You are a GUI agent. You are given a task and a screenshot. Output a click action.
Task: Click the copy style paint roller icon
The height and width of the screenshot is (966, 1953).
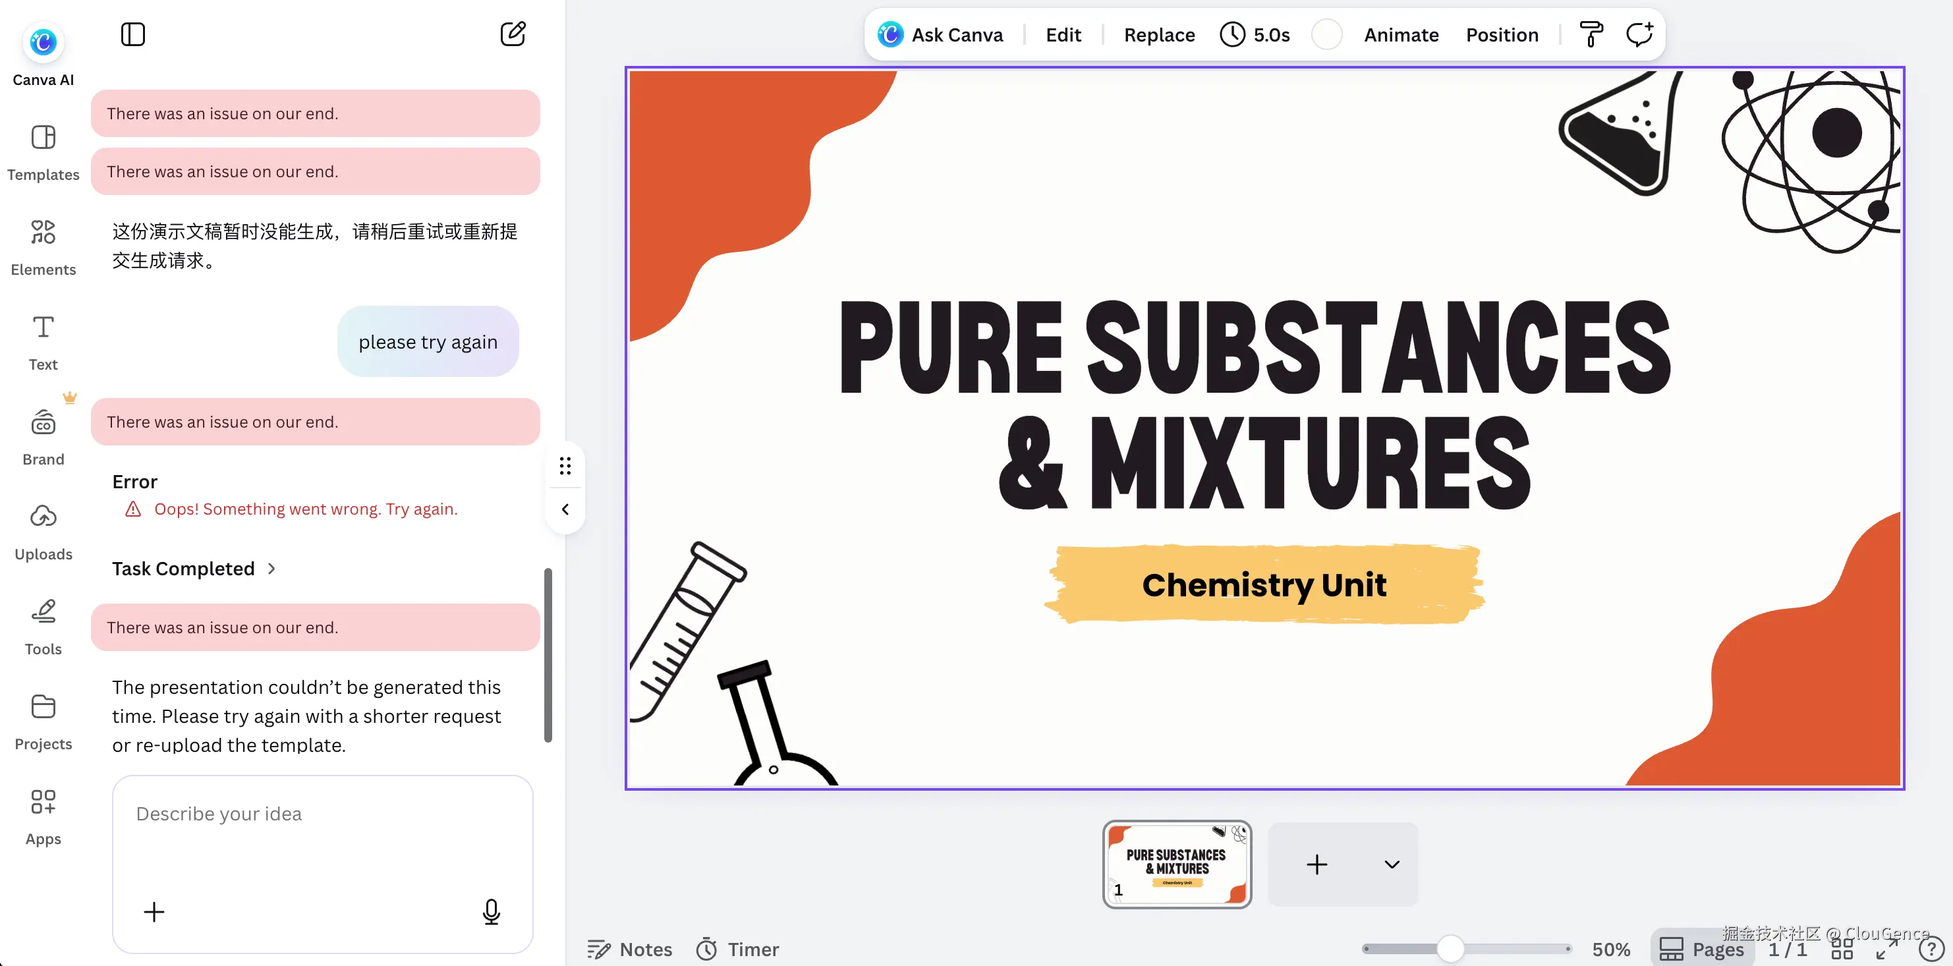tap(1591, 34)
